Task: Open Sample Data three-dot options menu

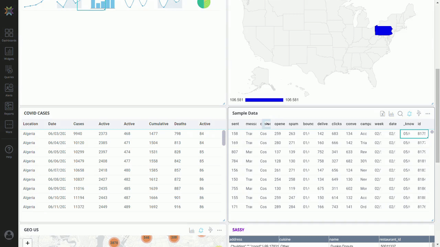Action: click(428, 114)
